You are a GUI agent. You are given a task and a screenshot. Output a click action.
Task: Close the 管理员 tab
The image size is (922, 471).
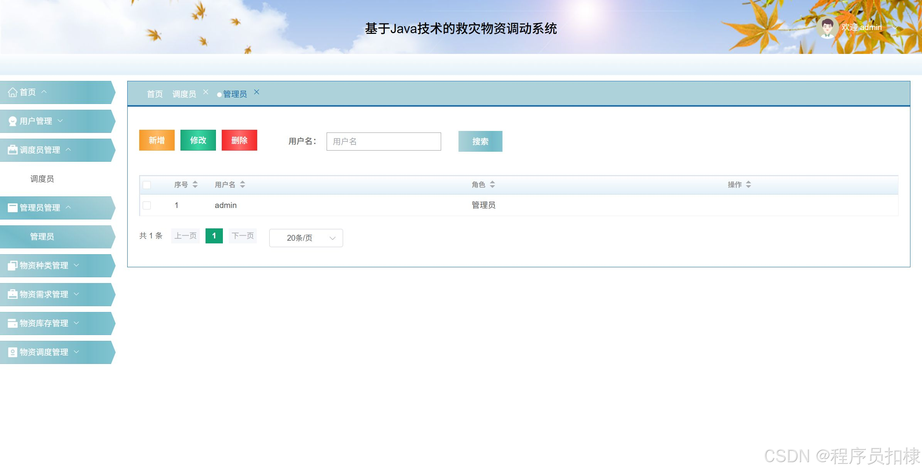256,92
